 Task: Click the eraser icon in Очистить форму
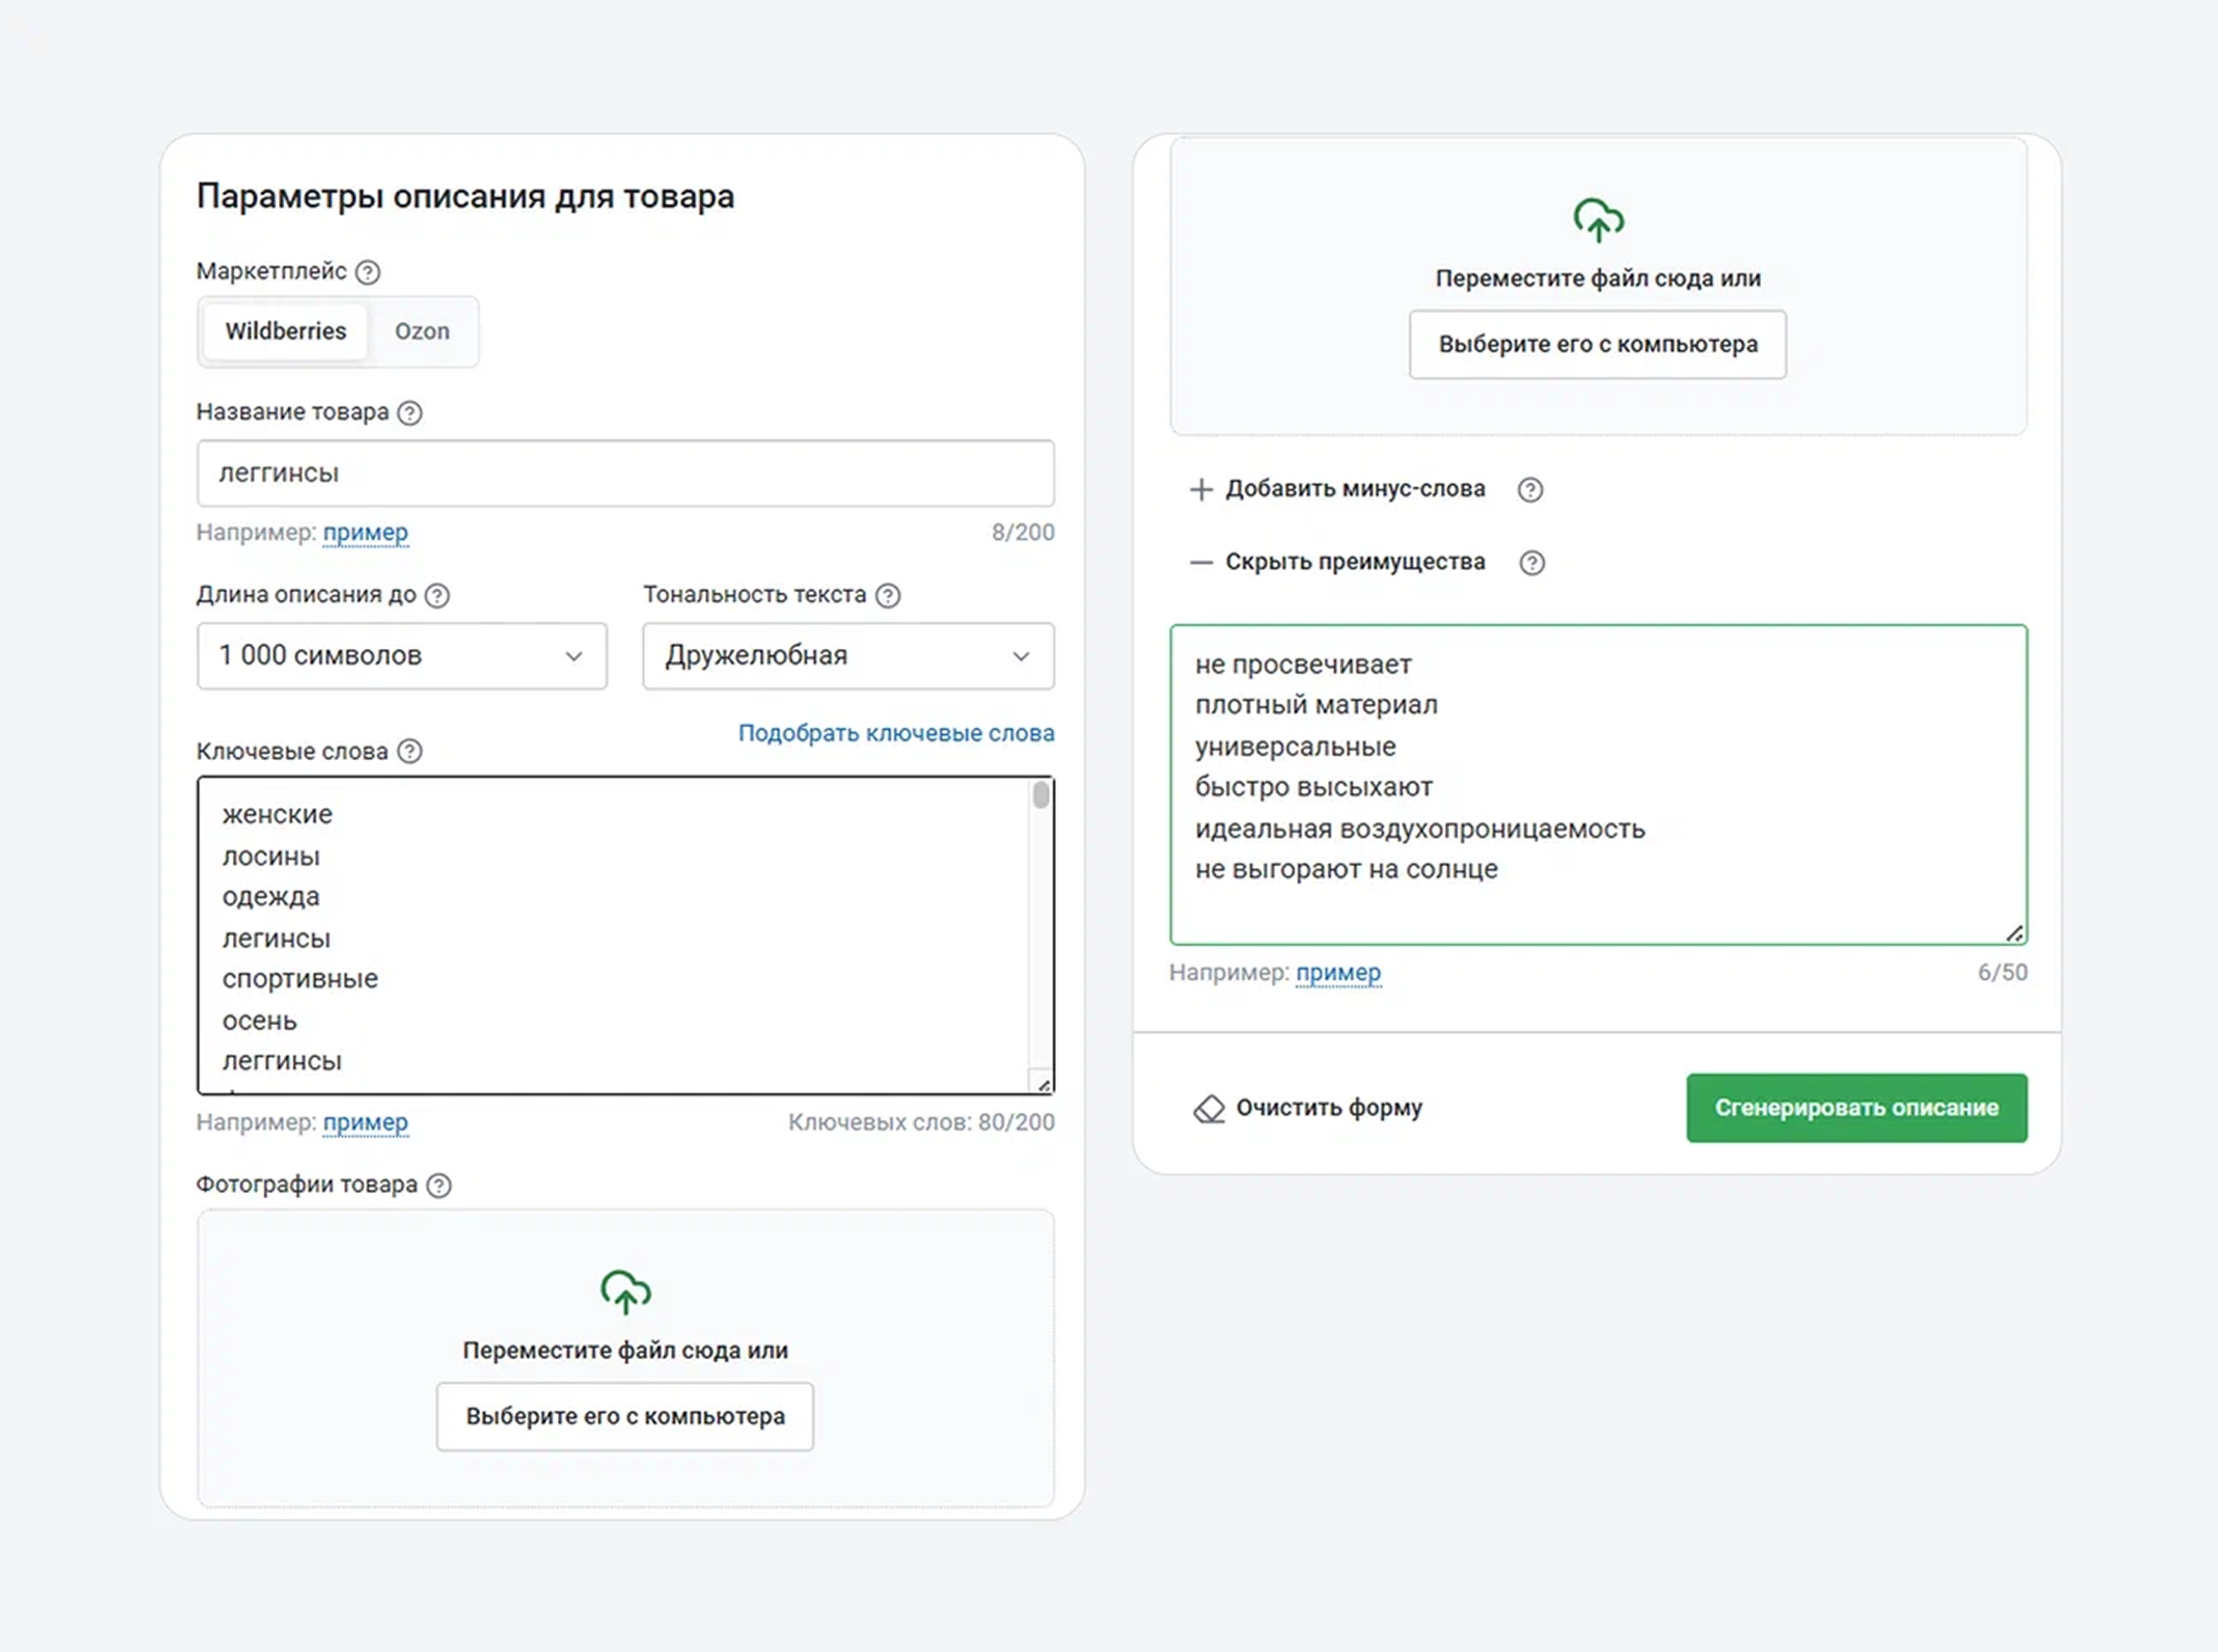click(x=1208, y=1109)
